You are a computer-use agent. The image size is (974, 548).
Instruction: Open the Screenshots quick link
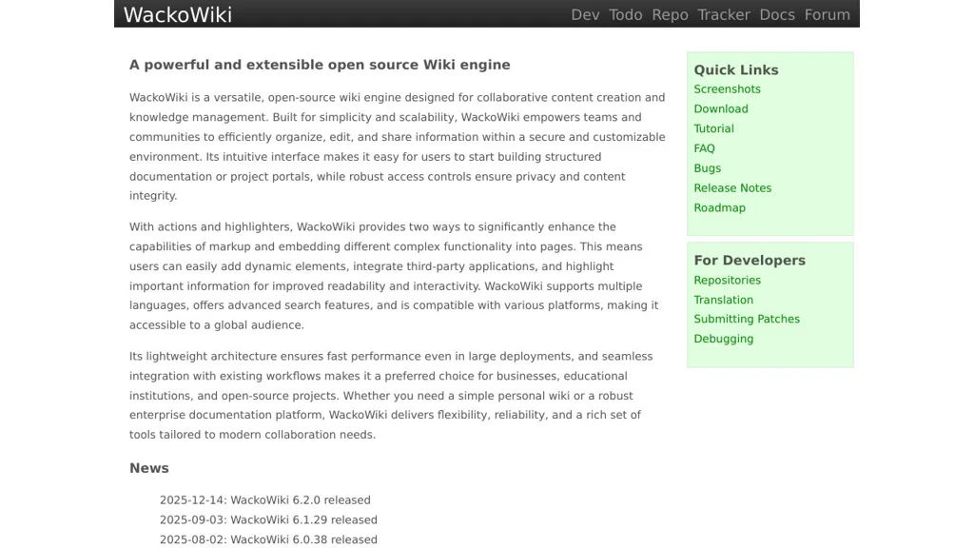pyautogui.click(x=727, y=89)
